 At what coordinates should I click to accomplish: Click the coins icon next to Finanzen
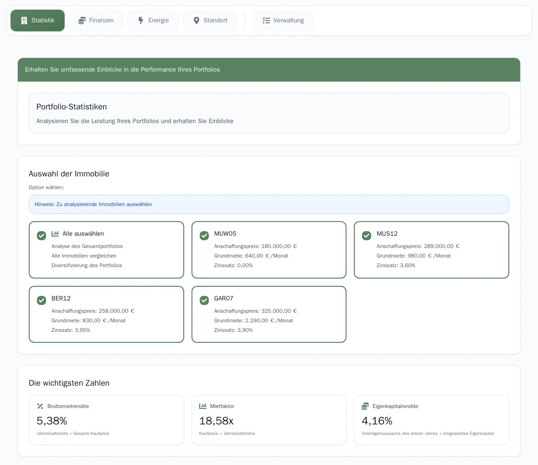[82, 21]
